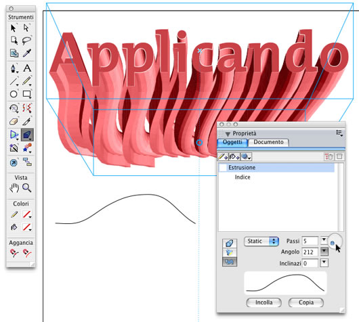Click the Inclinazi value field
Image resolution: width=359 pixels, height=322 pixels.
click(310, 263)
